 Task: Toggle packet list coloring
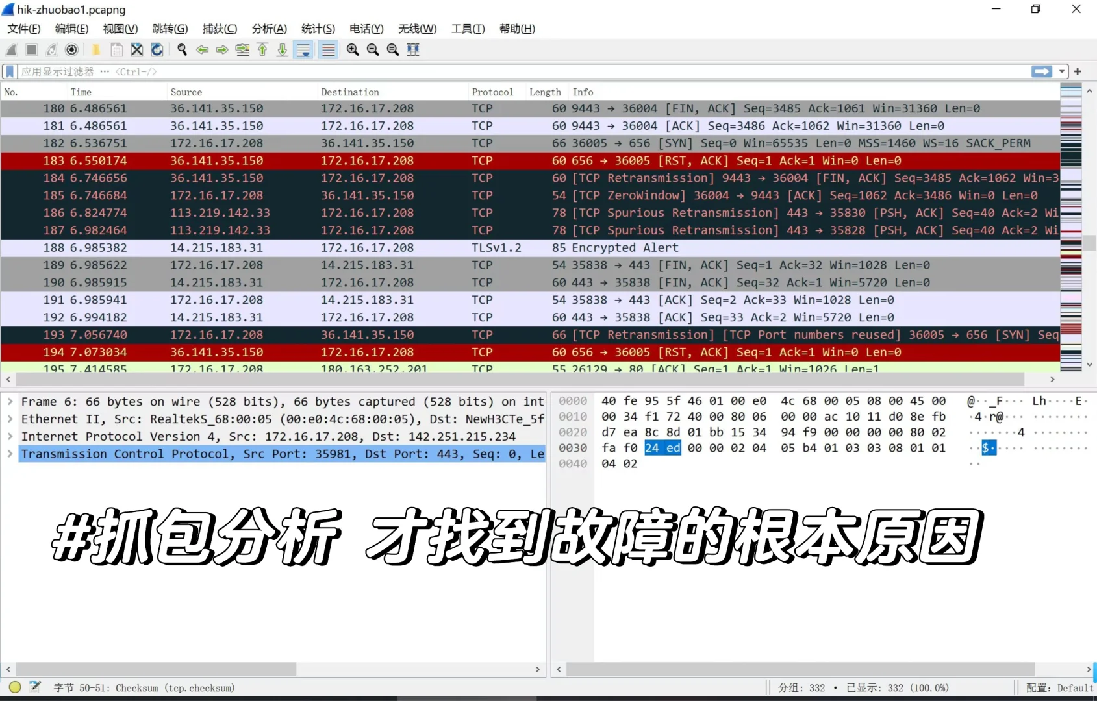tap(328, 50)
